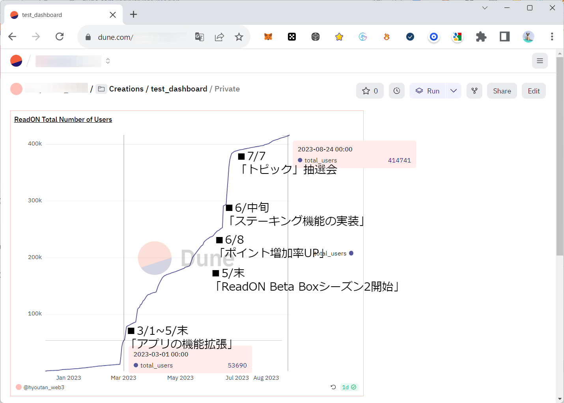Expand the Run options dropdown arrow
564x403 pixels.
(x=454, y=91)
